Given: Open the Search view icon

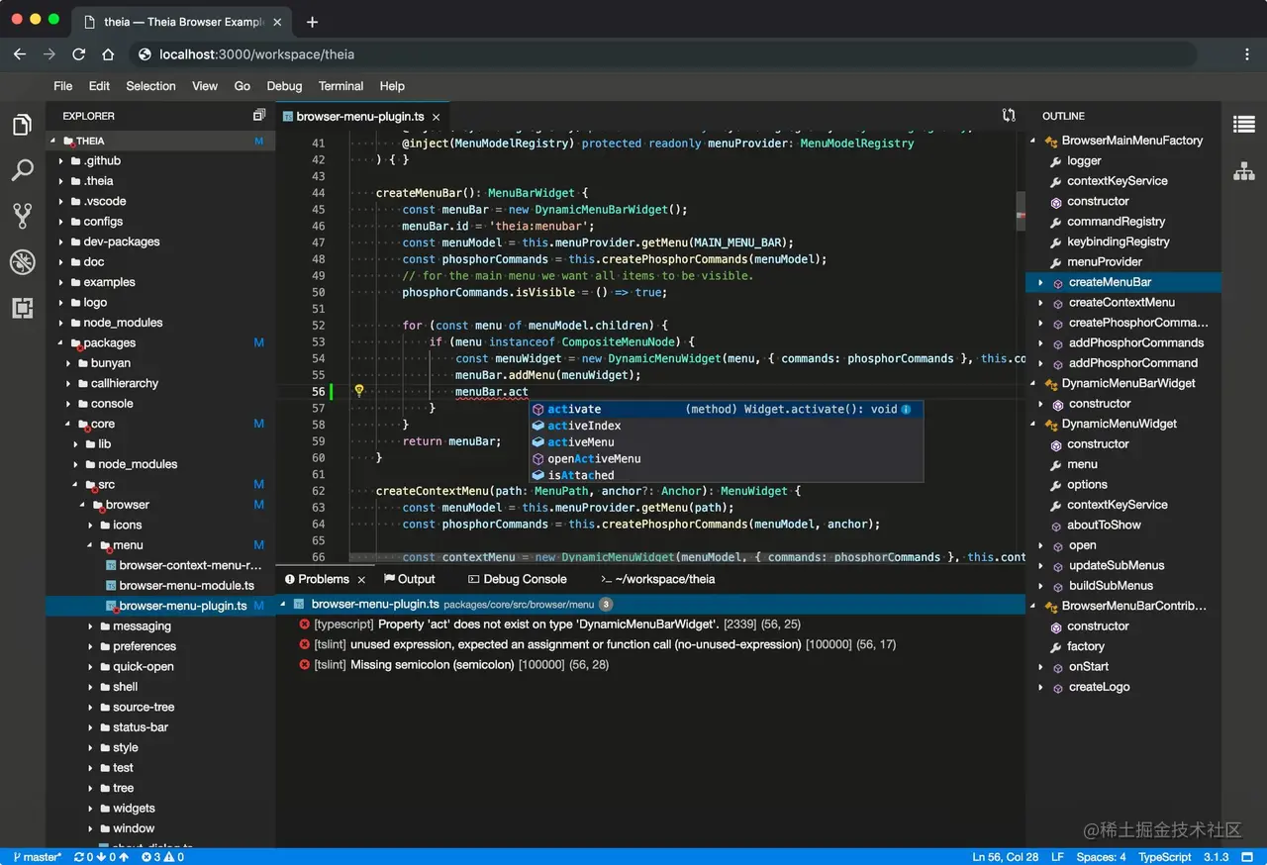Looking at the screenshot, I should point(22,170).
